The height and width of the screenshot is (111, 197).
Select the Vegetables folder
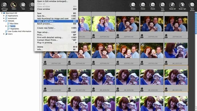coord(14,29)
